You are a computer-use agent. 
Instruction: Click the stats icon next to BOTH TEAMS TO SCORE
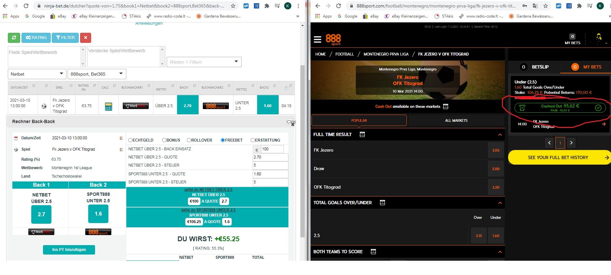tap(373, 252)
